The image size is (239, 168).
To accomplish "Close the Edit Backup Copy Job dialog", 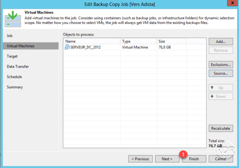I will pos(232,3).
